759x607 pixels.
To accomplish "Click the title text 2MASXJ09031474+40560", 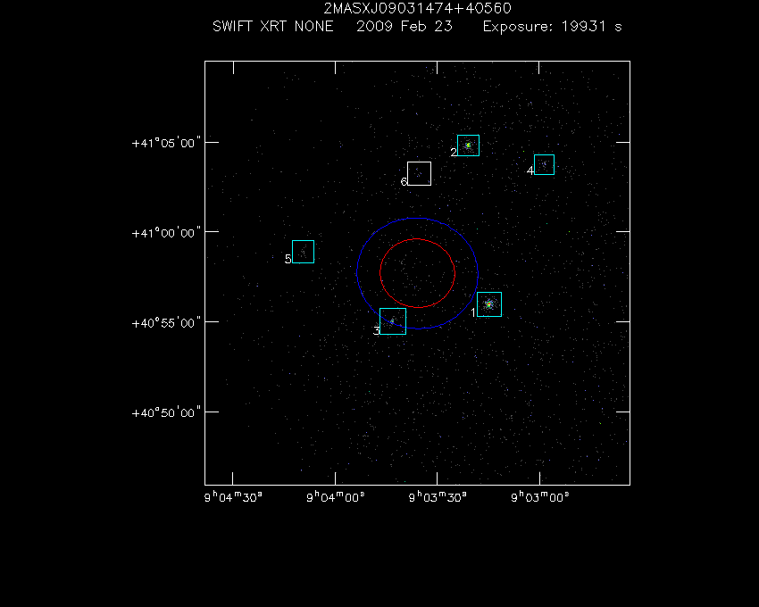I will pos(417,8).
